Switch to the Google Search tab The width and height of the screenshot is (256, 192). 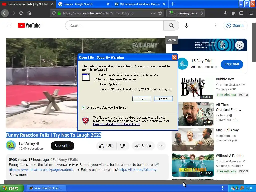click(x=84, y=4)
